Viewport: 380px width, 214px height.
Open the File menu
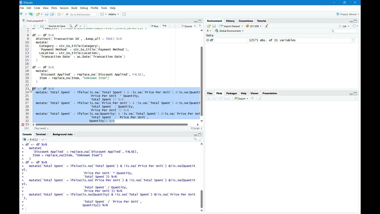[22, 8]
